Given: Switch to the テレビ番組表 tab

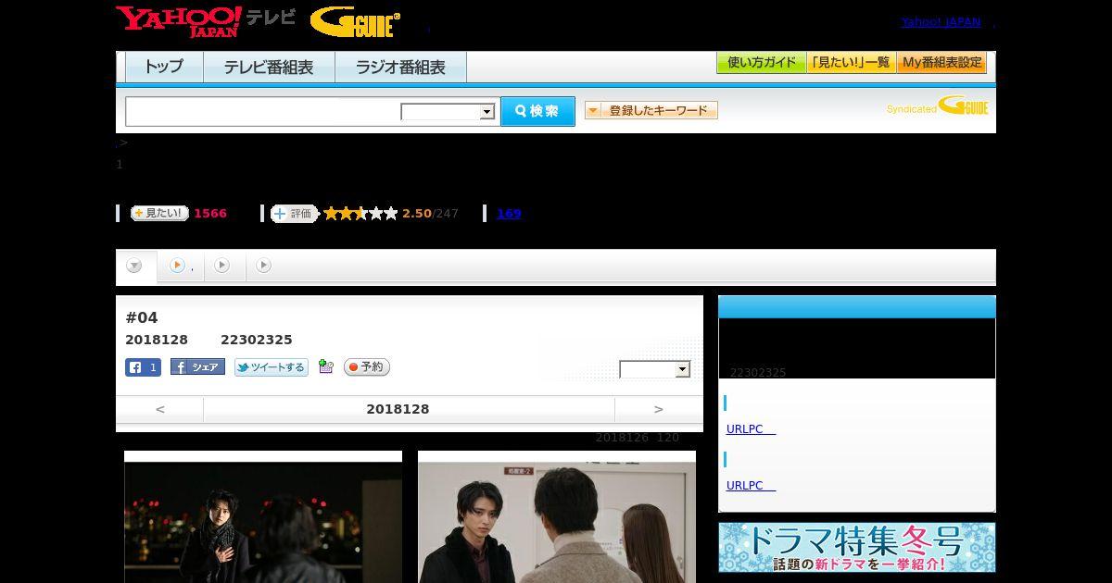Looking at the screenshot, I should click(x=269, y=68).
